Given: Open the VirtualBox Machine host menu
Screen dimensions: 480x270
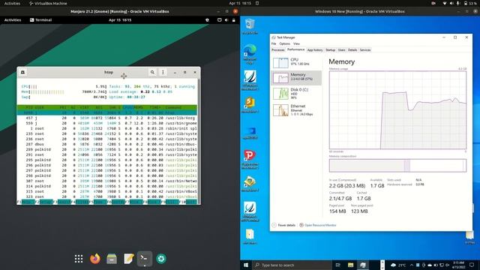Looking at the screenshot, I should click(48, 3).
